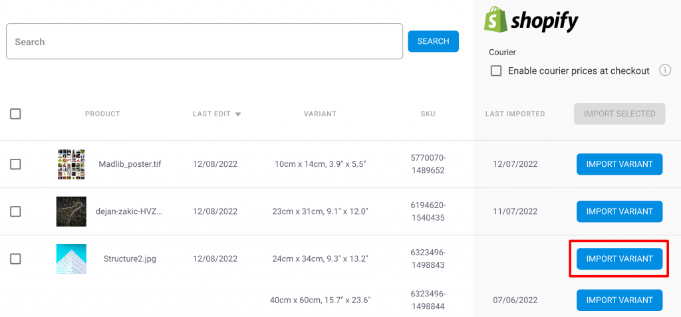
Task: Tick the Structure2.jpg row checkbox
Action: click(15, 259)
